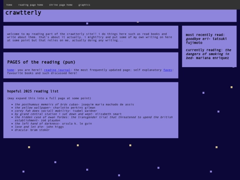Click 'by grand central station' list entry
This screenshot has width=240, height=180.
[68, 114]
